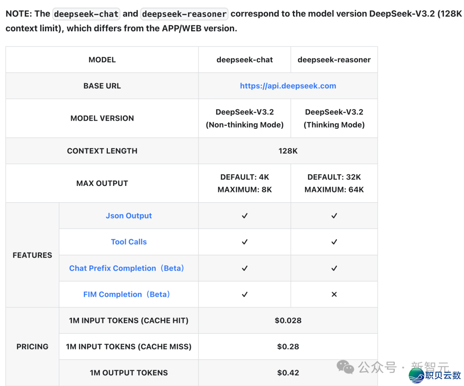Expand the FEATURES section row
Image resolution: width=464 pixels, height=386 pixels.
coord(32,255)
